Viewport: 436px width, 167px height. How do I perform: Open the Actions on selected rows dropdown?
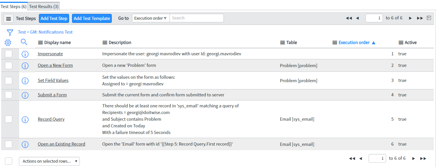tap(49, 161)
